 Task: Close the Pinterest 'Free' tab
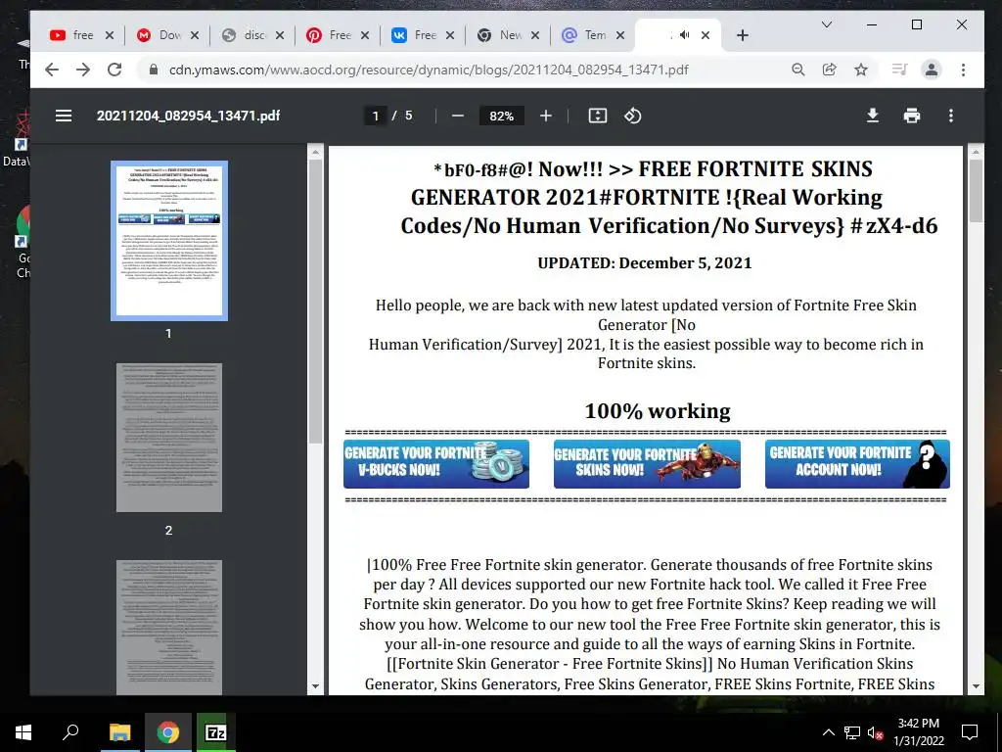(365, 35)
